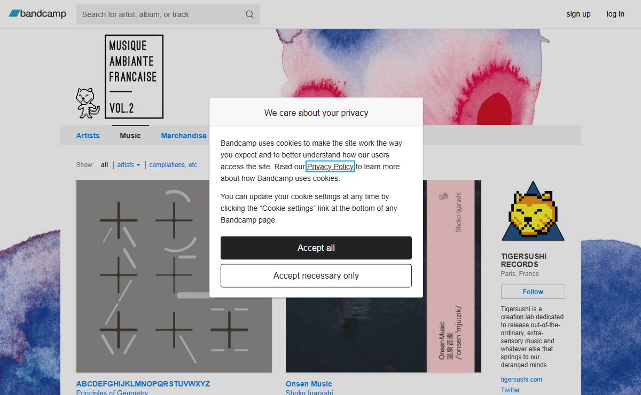This screenshot has height=395, width=641.
Task: Expand the artists filter dropdown
Action: pos(129,165)
